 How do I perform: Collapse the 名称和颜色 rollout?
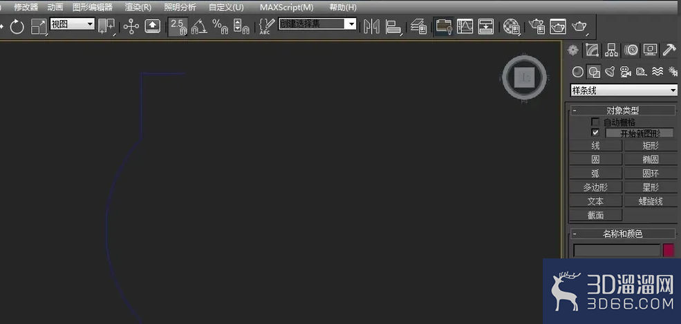(x=623, y=234)
